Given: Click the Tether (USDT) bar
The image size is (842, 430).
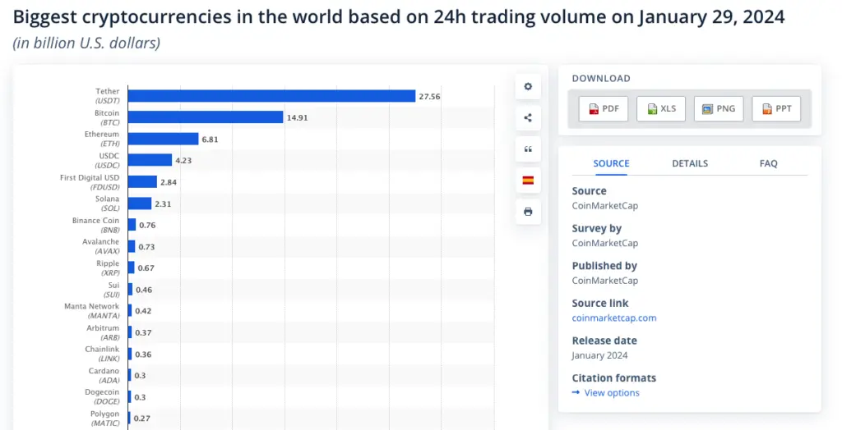Looking at the screenshot, I should [271, 96].
